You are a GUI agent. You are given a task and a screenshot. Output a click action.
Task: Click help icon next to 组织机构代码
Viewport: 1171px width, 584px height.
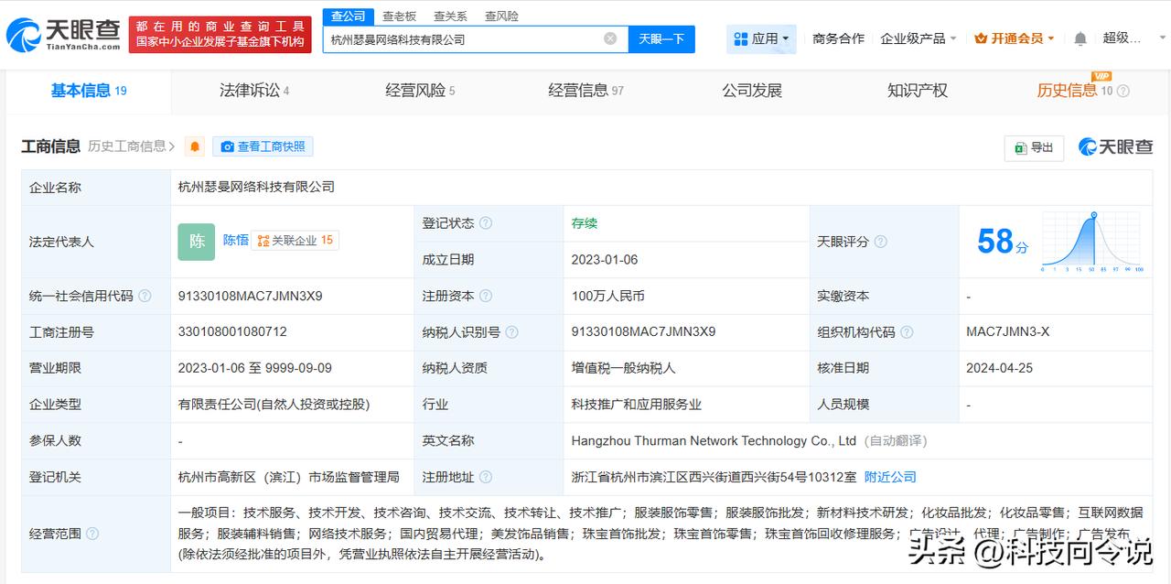907,332
